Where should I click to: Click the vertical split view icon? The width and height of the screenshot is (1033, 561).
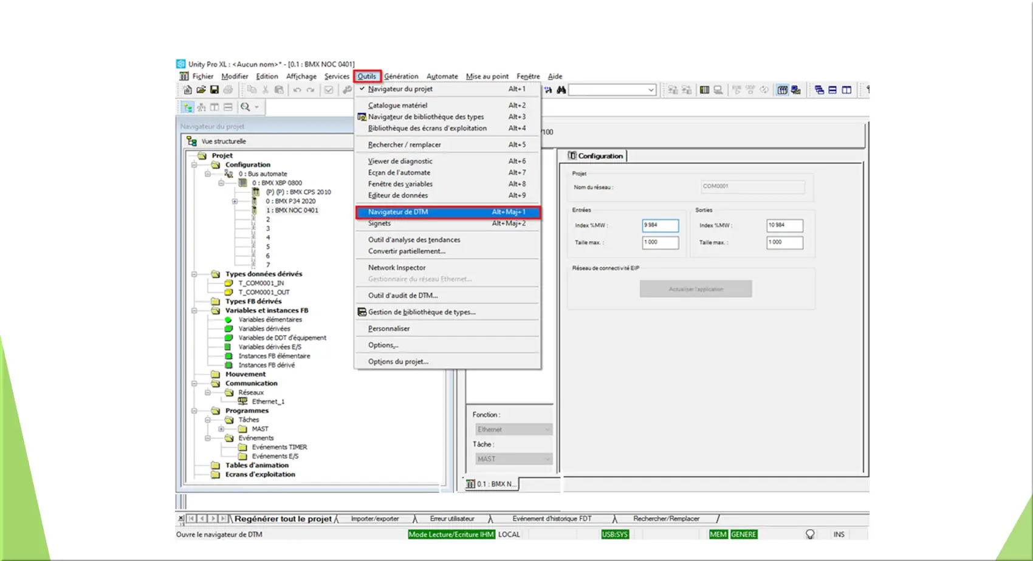214,107
